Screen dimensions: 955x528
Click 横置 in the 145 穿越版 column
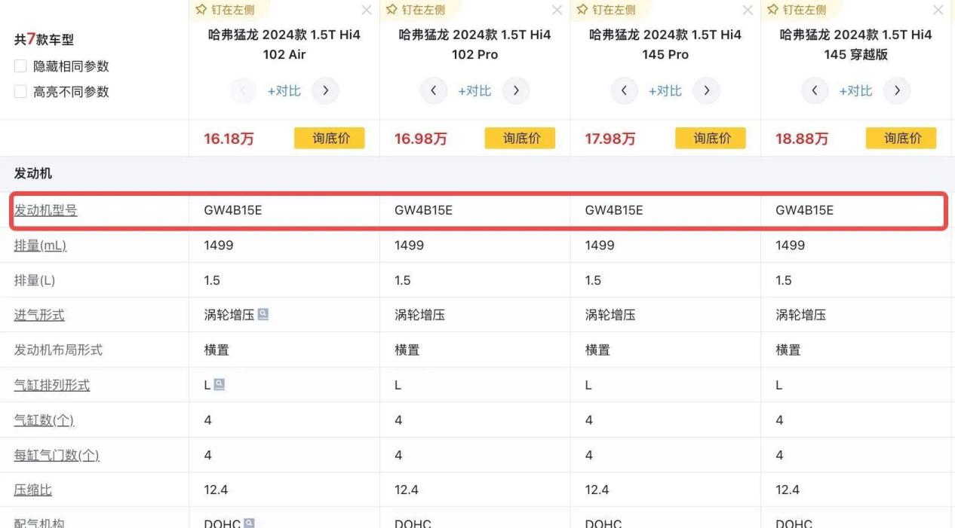(x=788, y=350)
